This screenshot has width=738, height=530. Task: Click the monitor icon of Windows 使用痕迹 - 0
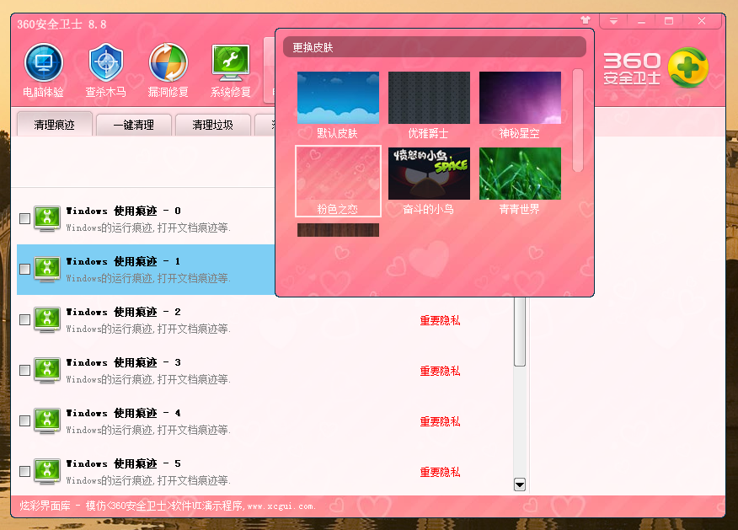click(x=47, y=218)
